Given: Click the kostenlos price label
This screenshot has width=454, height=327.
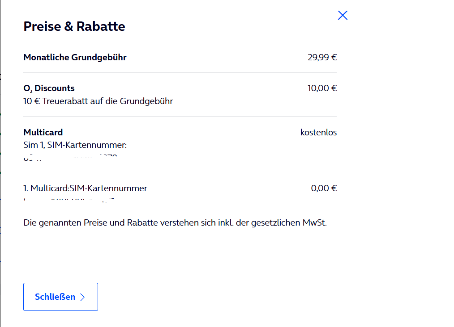Looking at the screenshot, I should pos(318,132).
